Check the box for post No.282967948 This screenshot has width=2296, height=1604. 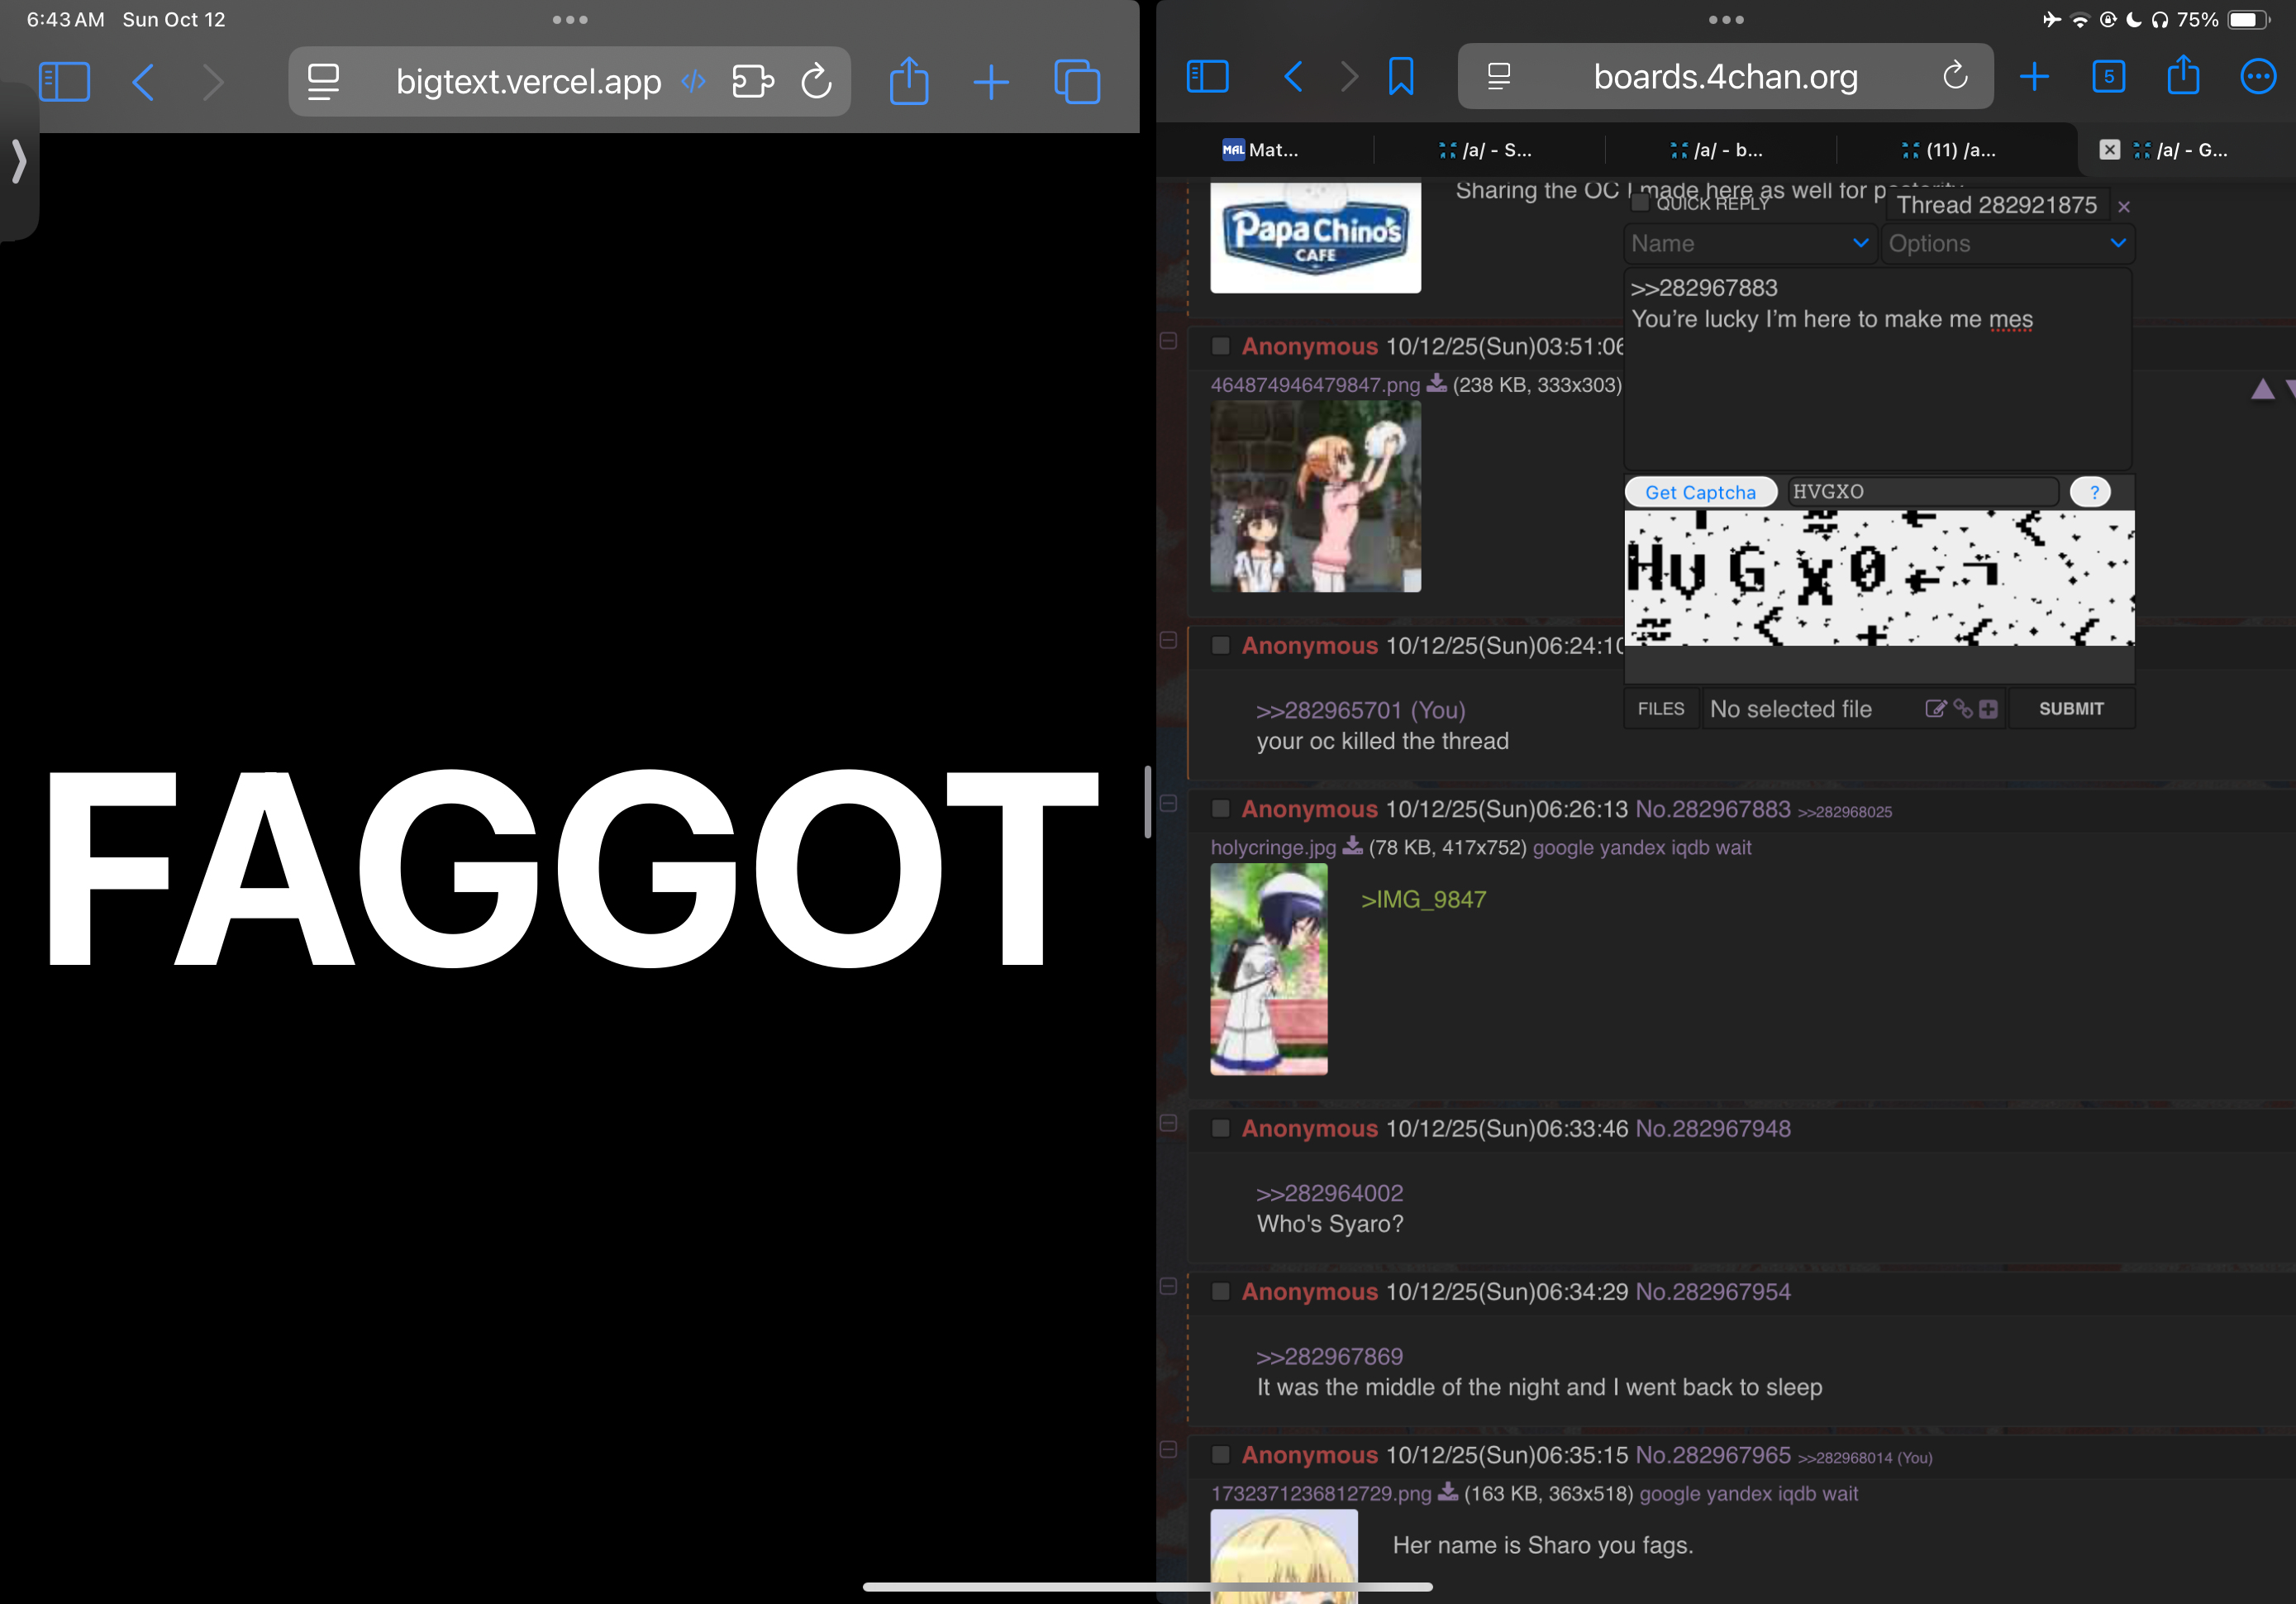click(x=1220, y=1128)
